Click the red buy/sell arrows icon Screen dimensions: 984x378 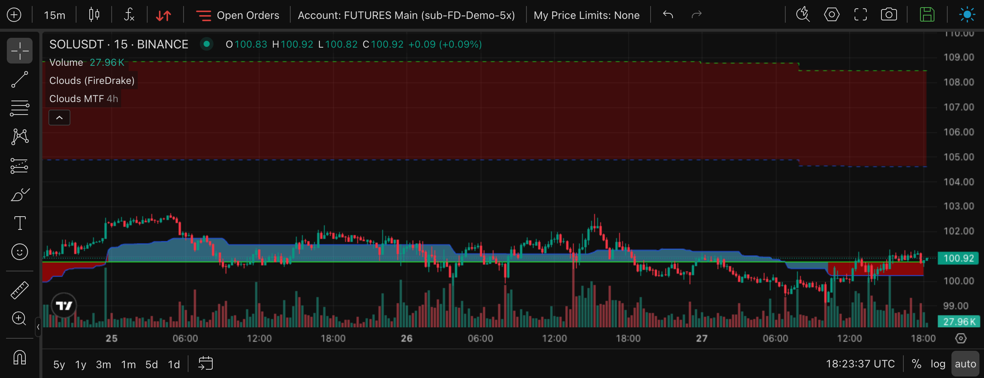point(163,15)
